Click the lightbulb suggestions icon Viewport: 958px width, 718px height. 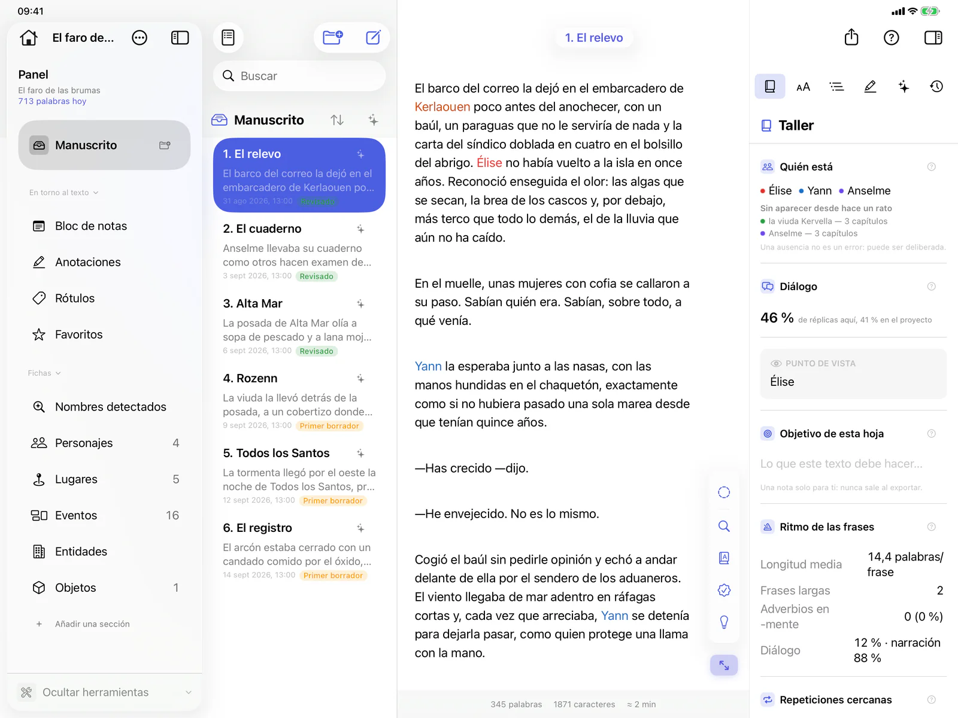click(x=724, y=622)
